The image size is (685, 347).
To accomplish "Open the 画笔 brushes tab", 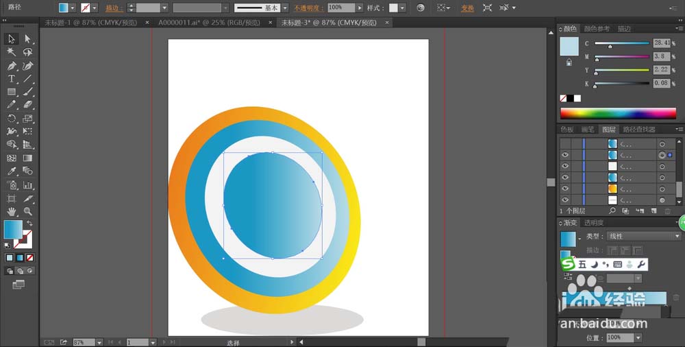I will 588,130.
